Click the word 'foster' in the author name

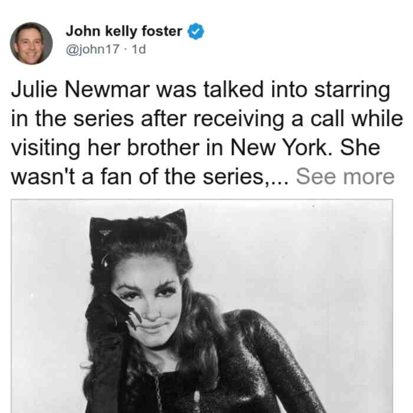162,31
